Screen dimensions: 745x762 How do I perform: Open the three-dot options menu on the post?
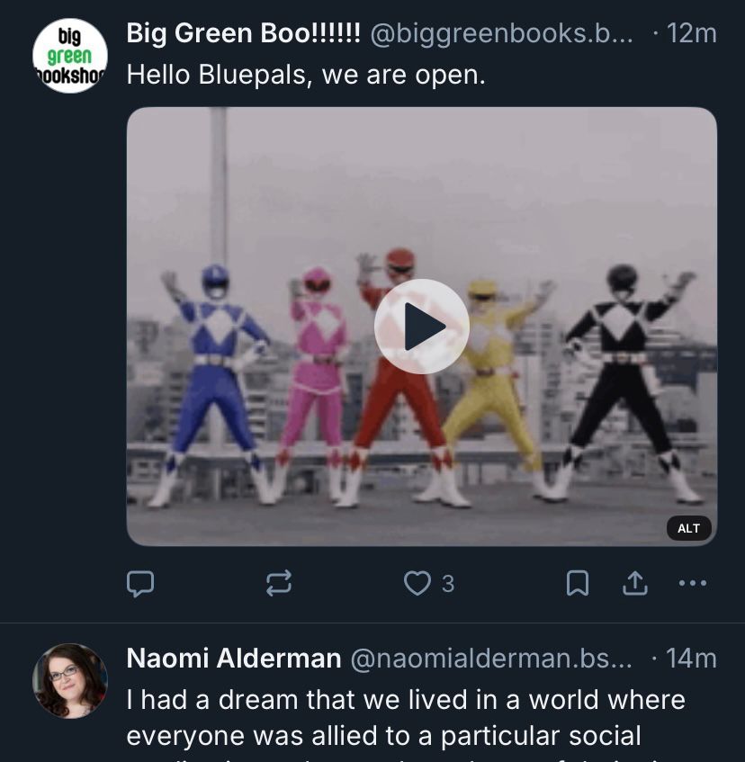(691, 582)
